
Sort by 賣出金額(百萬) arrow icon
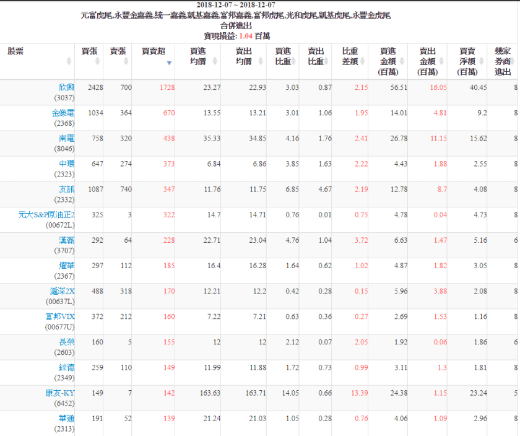pyautogui.click(x=442, y=61)
